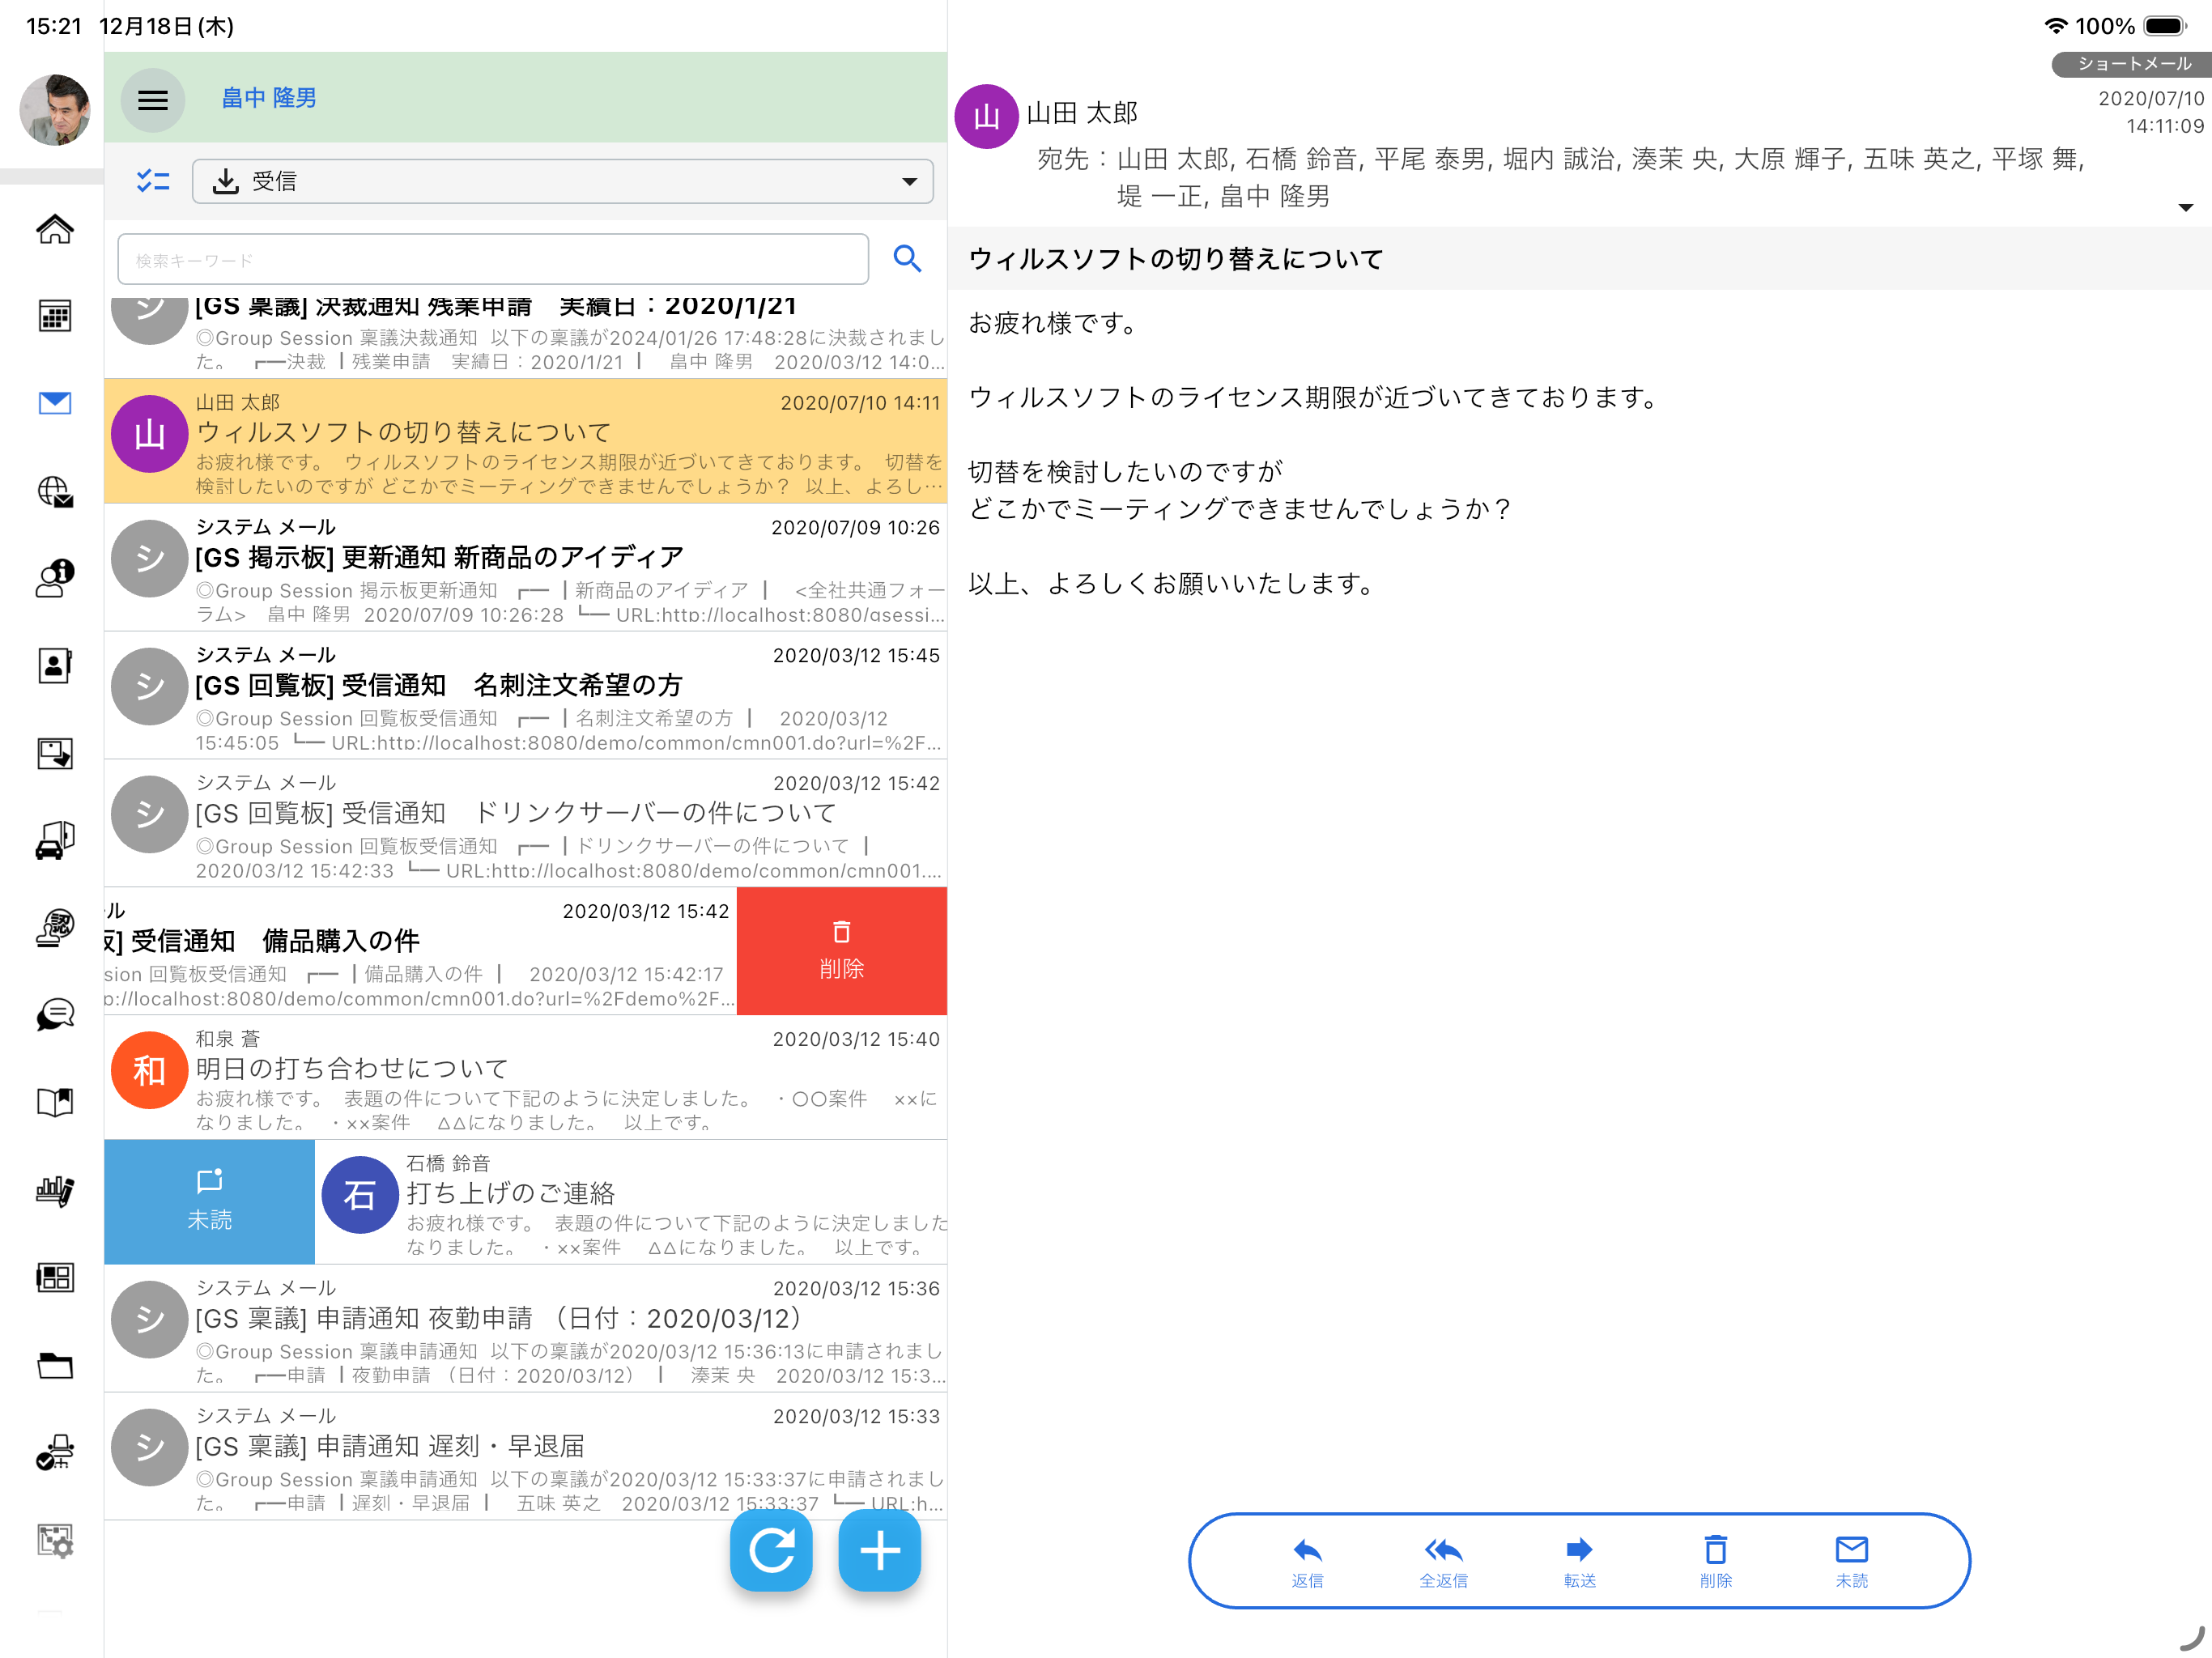This screenshot has width=2212, height=1658.
Task: Toggle multi-select checklist mode icon
Action: [153, 181]
